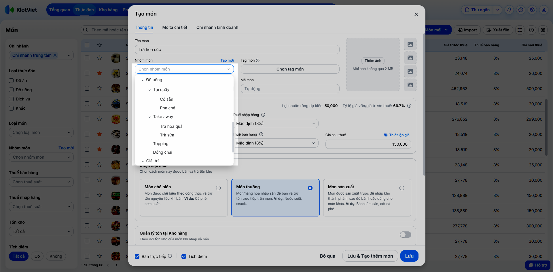
Task: Open the Thực đơn menu
Action: click(84, 10)
